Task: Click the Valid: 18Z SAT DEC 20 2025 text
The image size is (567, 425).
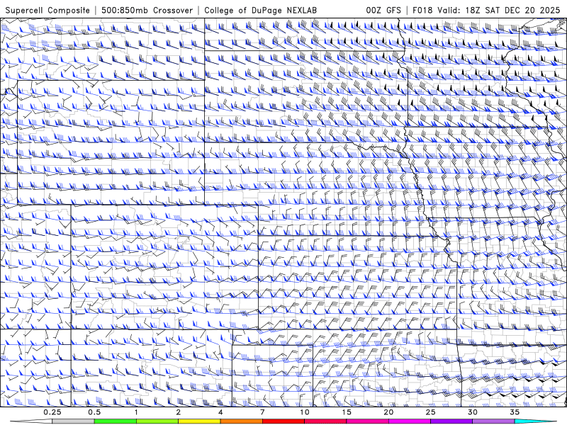Action: (499, 10)
